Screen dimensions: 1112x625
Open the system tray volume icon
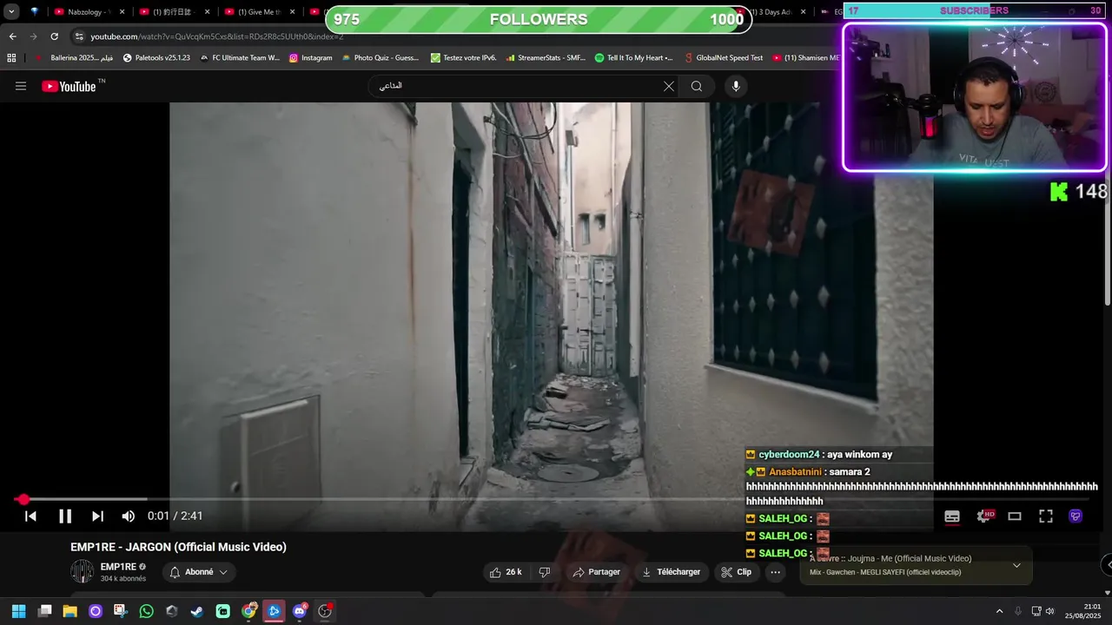[1049, 611]
